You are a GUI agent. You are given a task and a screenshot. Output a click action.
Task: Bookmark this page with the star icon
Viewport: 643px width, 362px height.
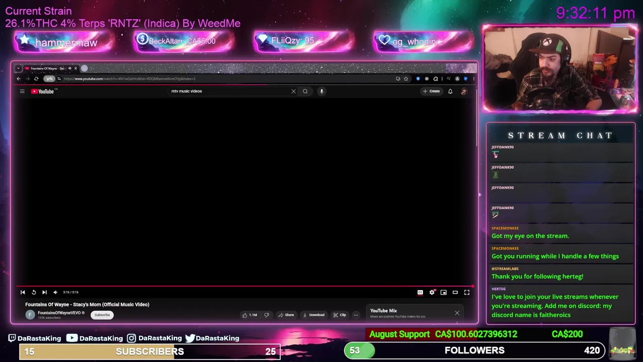(x=406, y=78)
